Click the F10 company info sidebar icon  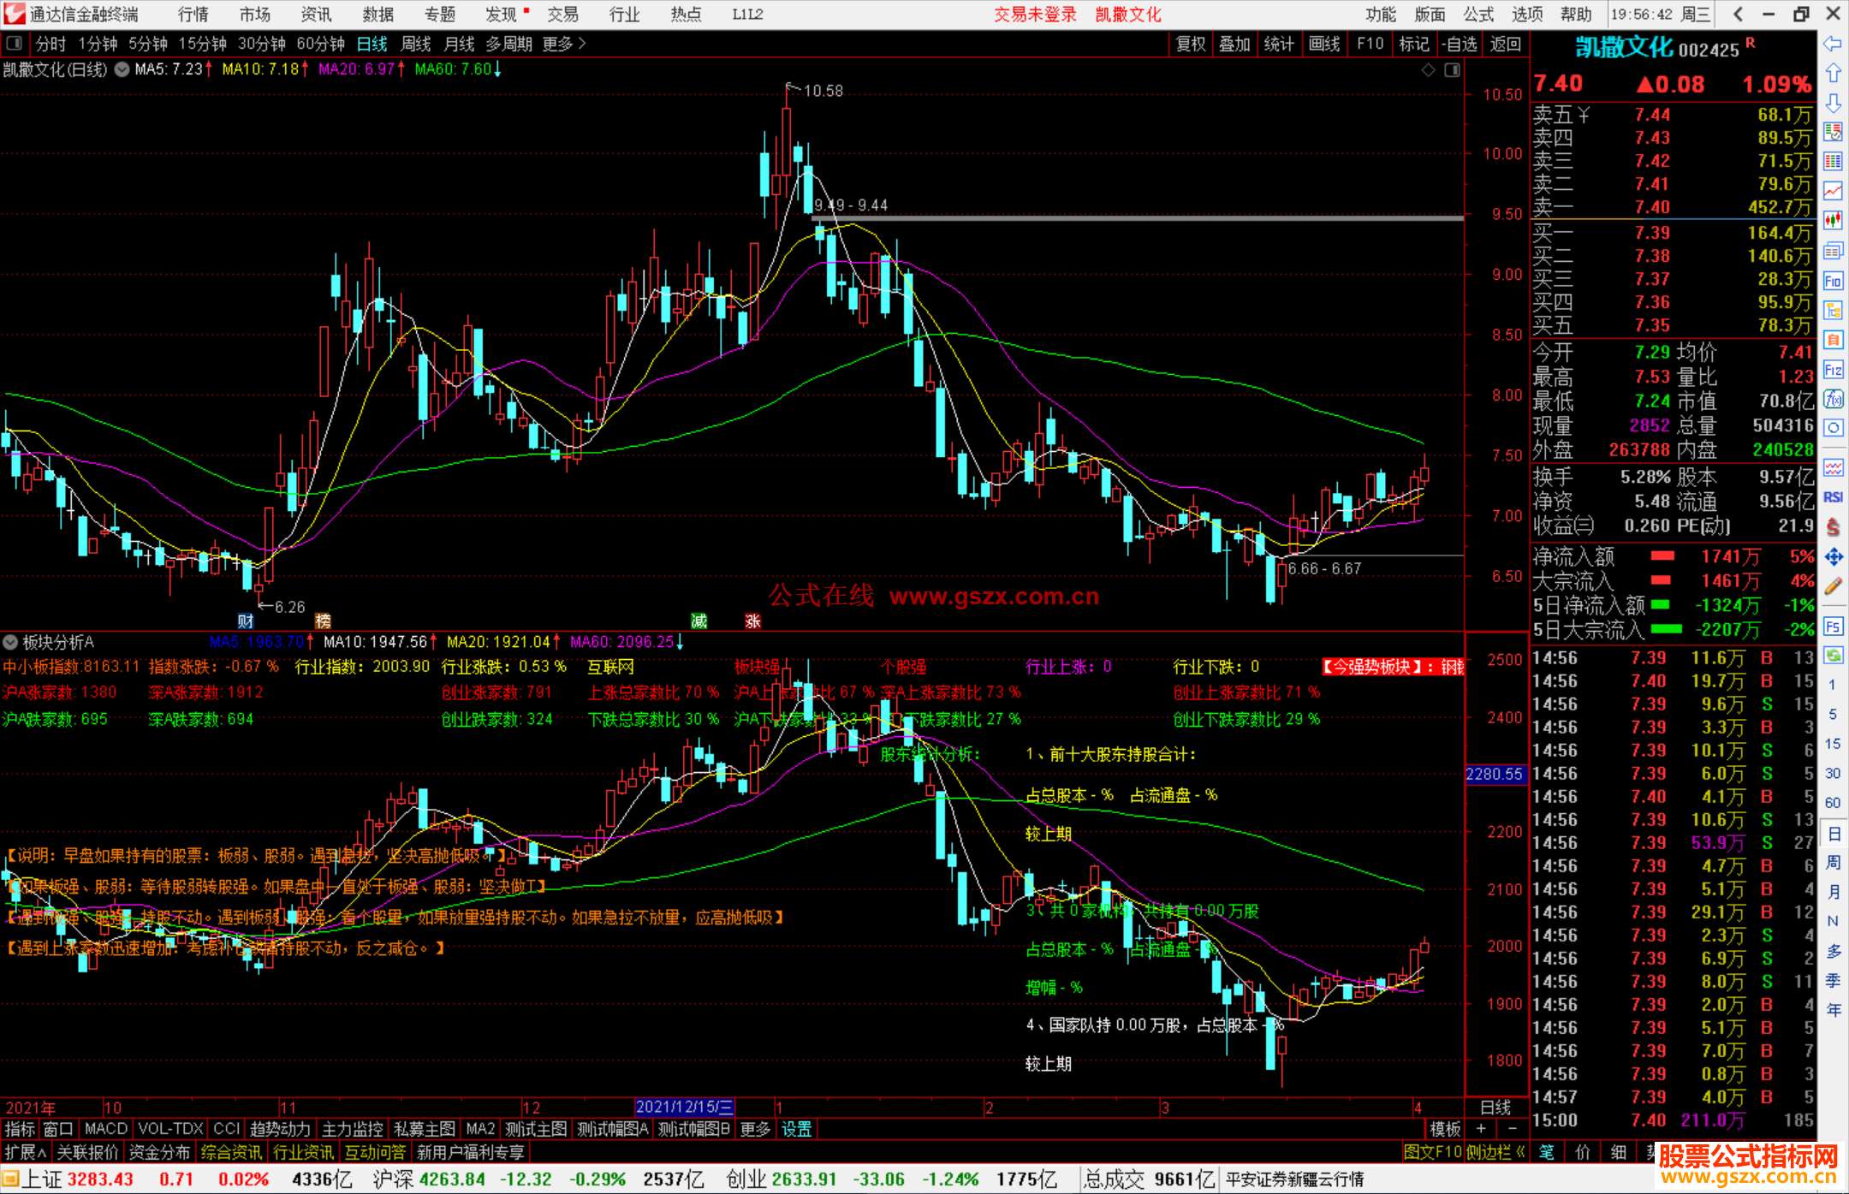click(1833, 281)
